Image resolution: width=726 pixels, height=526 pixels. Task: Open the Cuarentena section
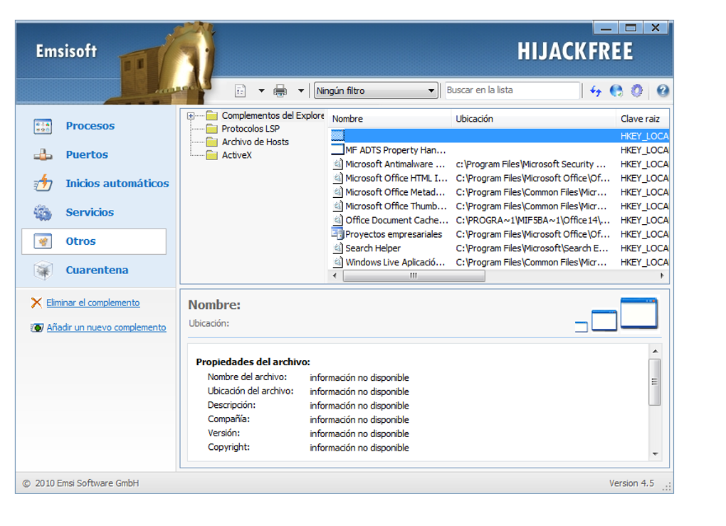point(97,270)
